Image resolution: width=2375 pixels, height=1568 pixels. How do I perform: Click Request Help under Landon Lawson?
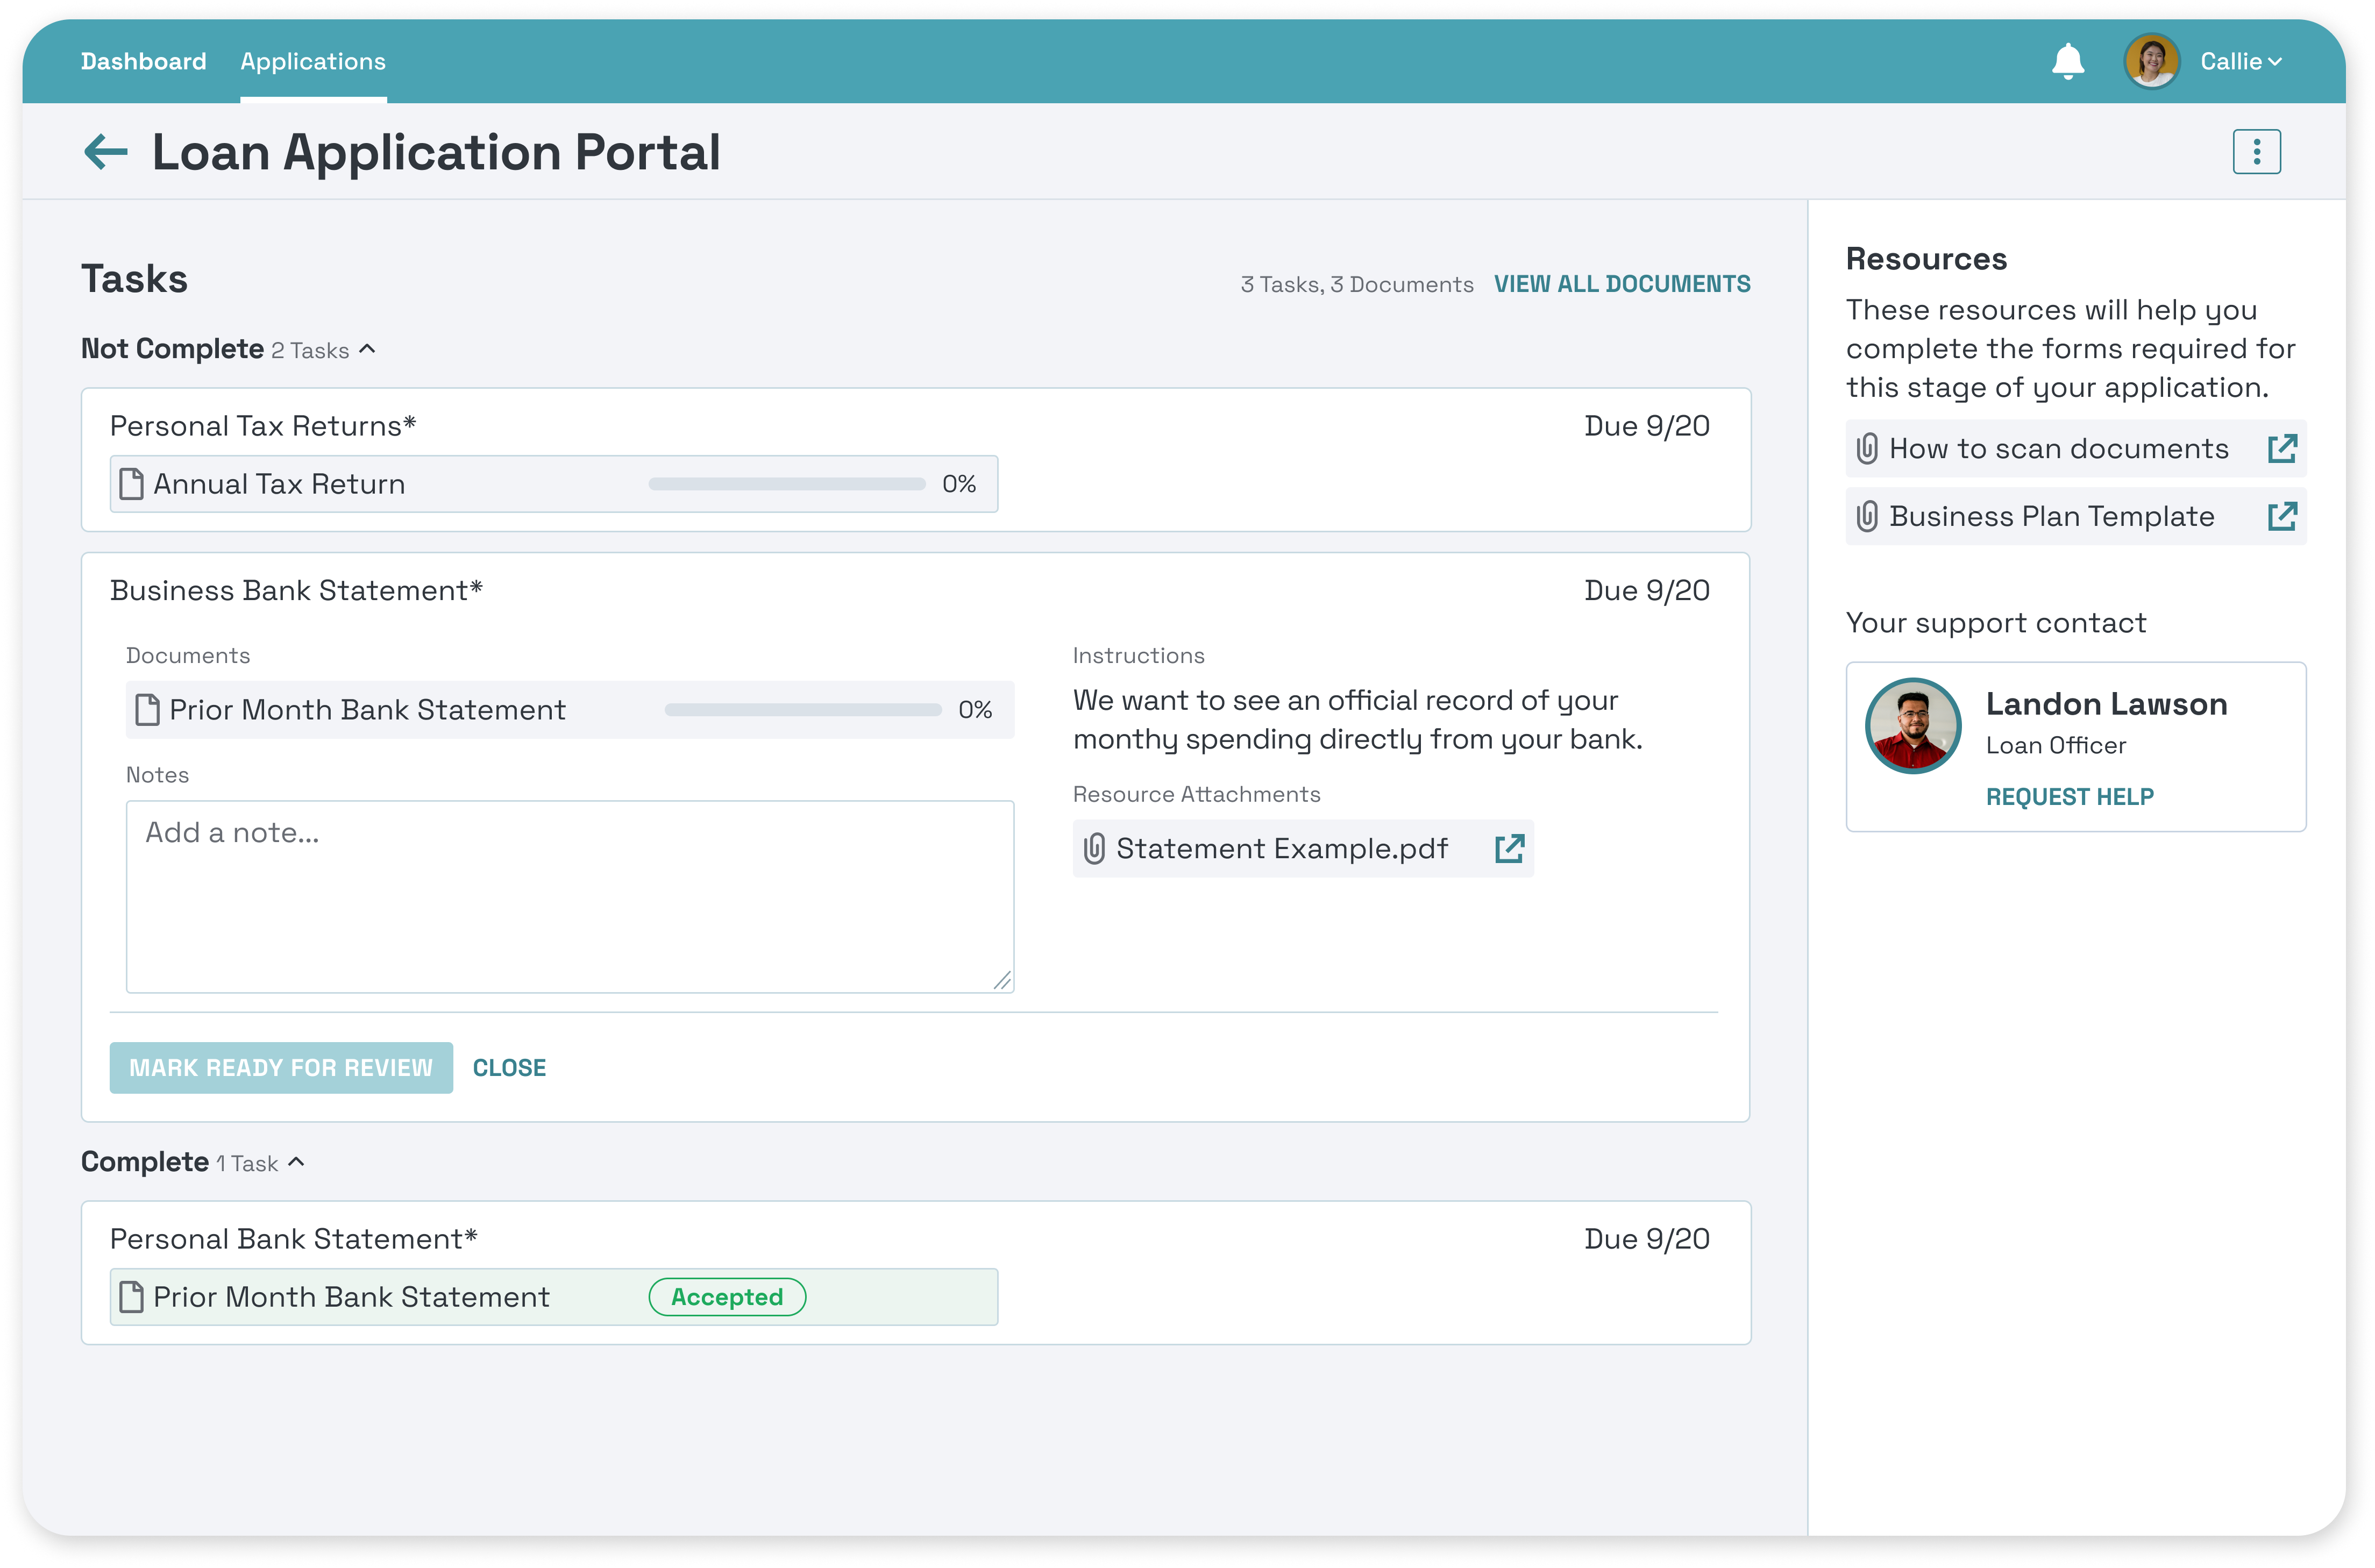point(2069,797)
